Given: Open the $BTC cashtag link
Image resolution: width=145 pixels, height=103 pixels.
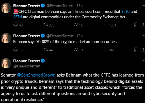Looking at the screenshot, I should coord(125,12).
